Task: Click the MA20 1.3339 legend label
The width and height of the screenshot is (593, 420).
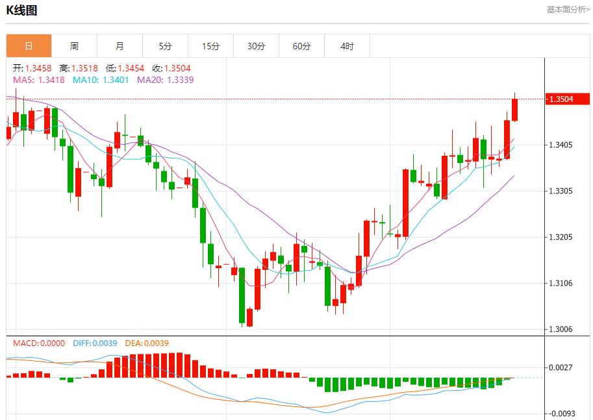Action: [165, 80]
